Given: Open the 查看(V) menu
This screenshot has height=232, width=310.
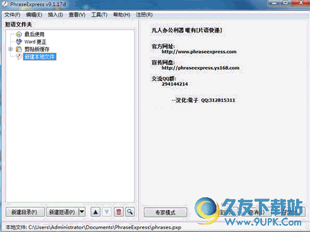Looking at the screenshot, I should click(77, 15).
